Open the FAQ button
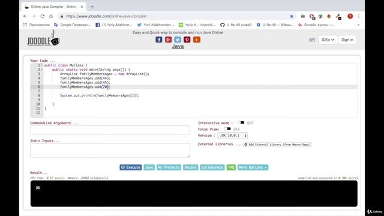This screenshot has height=216, width=384. [x=231, y=167]
